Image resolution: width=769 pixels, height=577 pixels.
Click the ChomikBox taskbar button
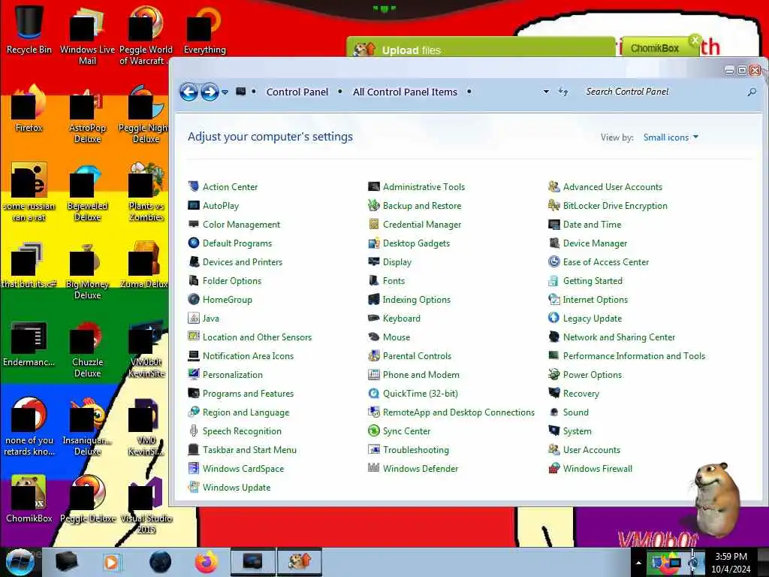coord(300,562)
